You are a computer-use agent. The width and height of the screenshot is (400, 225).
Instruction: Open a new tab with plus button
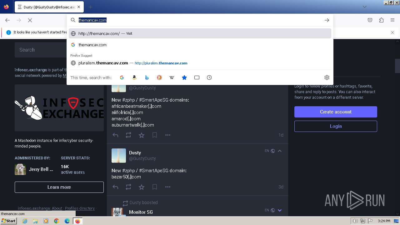pyautogui.click(x=91, y=7)
